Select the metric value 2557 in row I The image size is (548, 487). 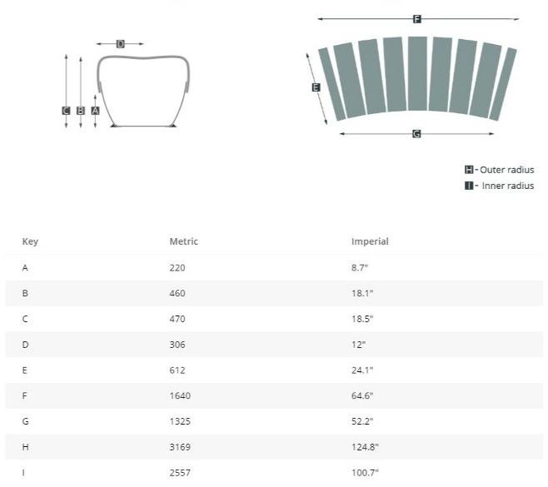tap(179, 473)
